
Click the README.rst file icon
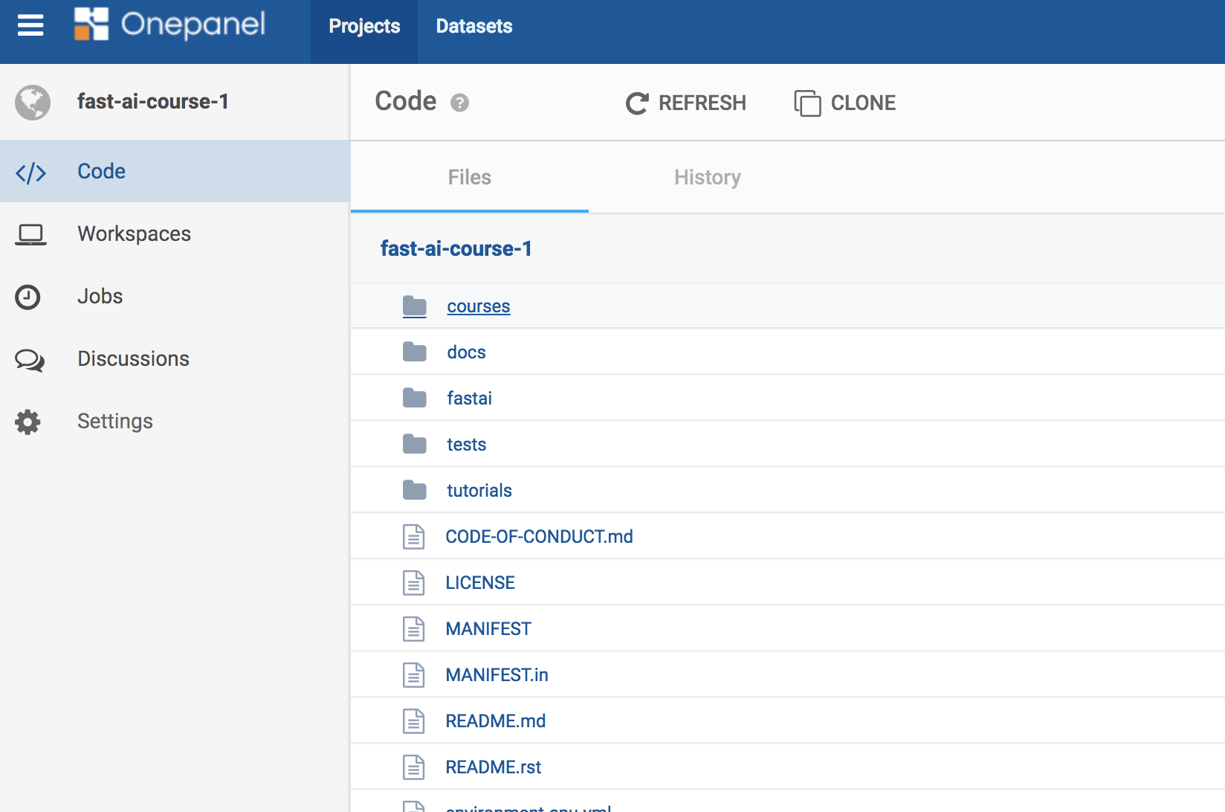point(414,767)
